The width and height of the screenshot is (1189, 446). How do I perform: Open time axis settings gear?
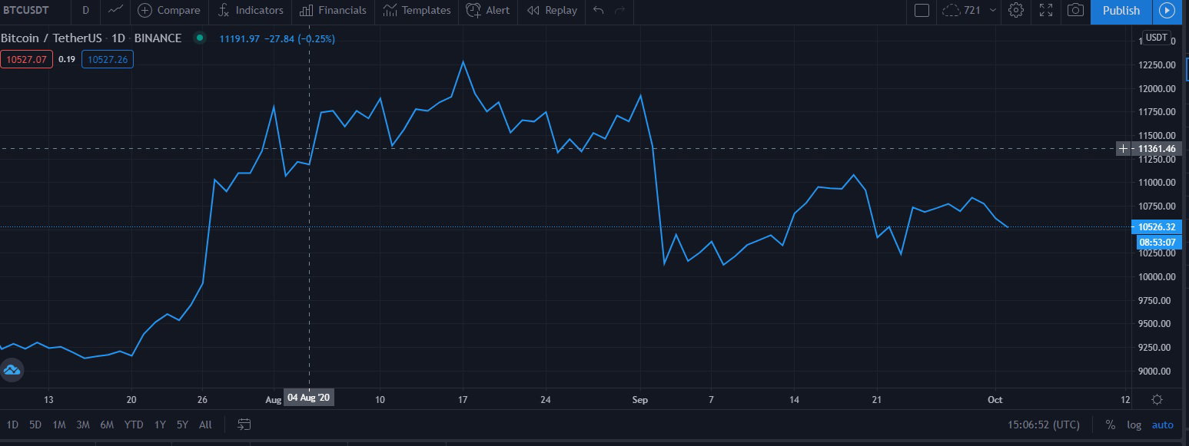(x=1157, y=399)
